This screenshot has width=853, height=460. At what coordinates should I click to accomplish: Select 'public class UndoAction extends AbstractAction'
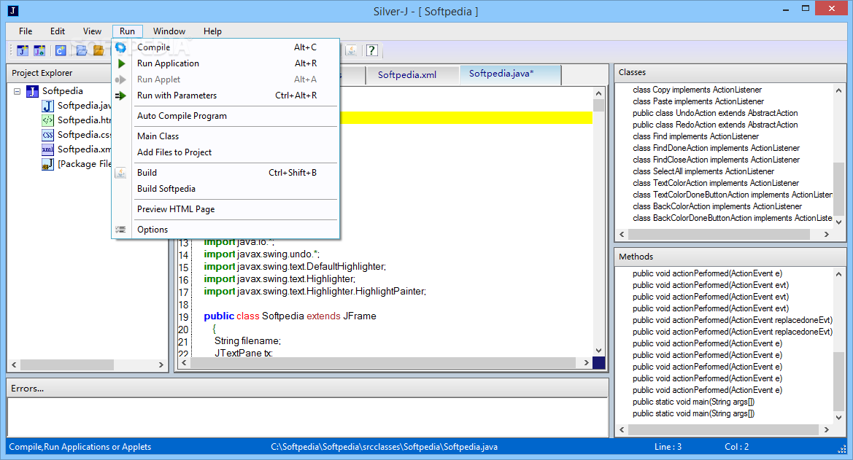pos(715,113)
